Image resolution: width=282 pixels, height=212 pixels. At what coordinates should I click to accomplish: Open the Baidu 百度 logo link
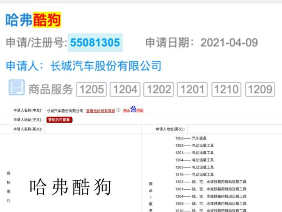(x=133, y=109)
